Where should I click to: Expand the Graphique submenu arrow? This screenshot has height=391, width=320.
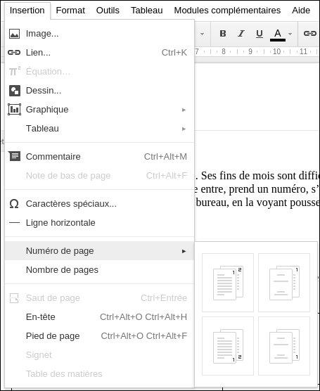click(x=184, y=110)
